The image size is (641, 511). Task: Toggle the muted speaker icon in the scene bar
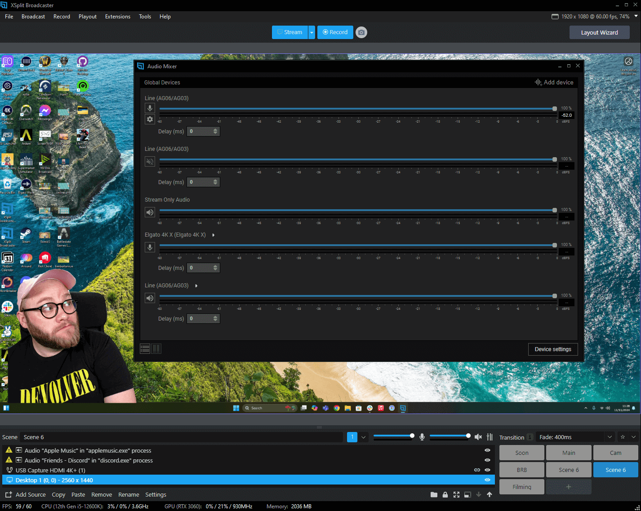(478, 437)
